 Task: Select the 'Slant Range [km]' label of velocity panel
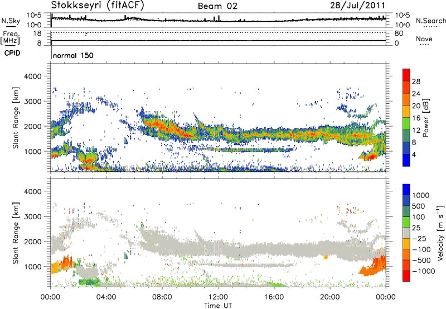pos(16,233)
